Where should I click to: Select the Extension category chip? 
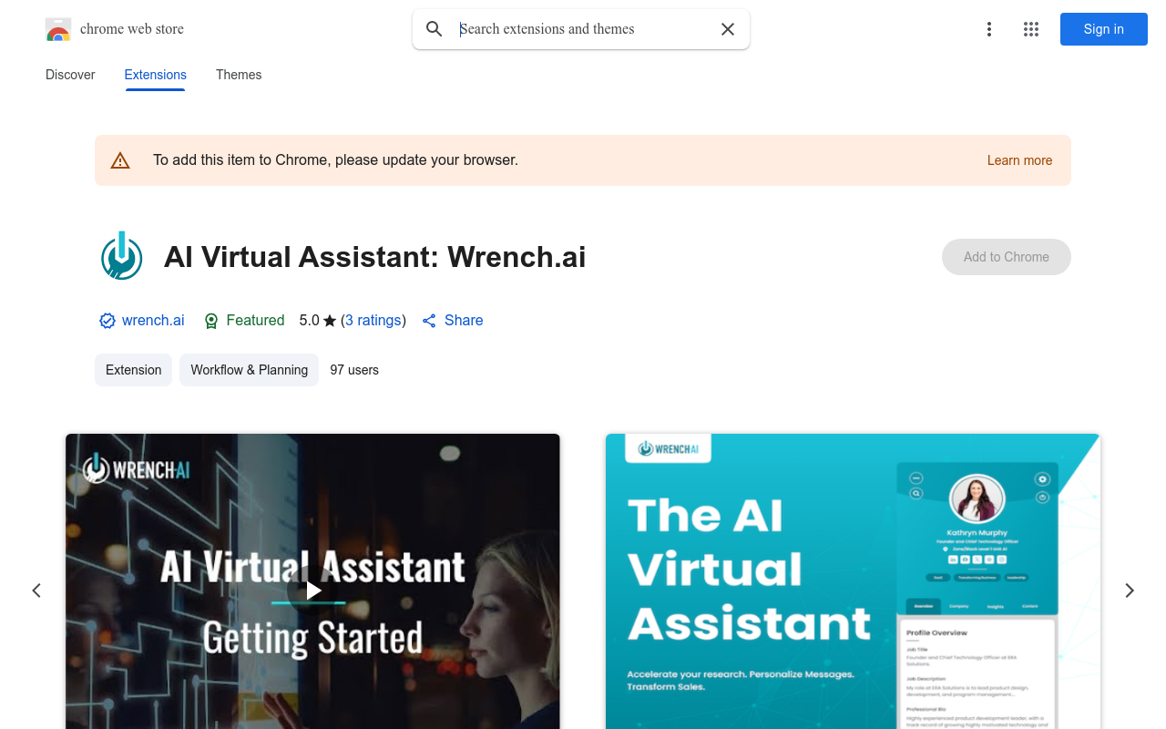pos(133,370)
